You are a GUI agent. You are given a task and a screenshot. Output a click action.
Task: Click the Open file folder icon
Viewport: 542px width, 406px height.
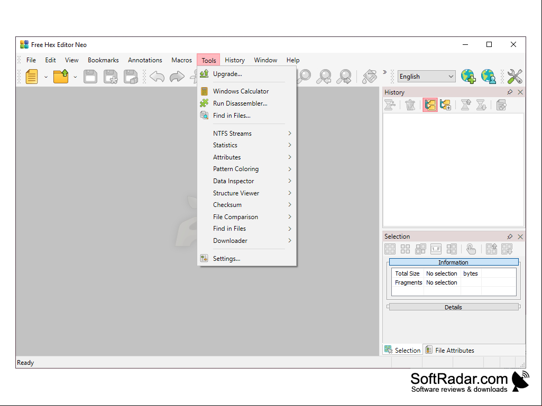[61, 77]
